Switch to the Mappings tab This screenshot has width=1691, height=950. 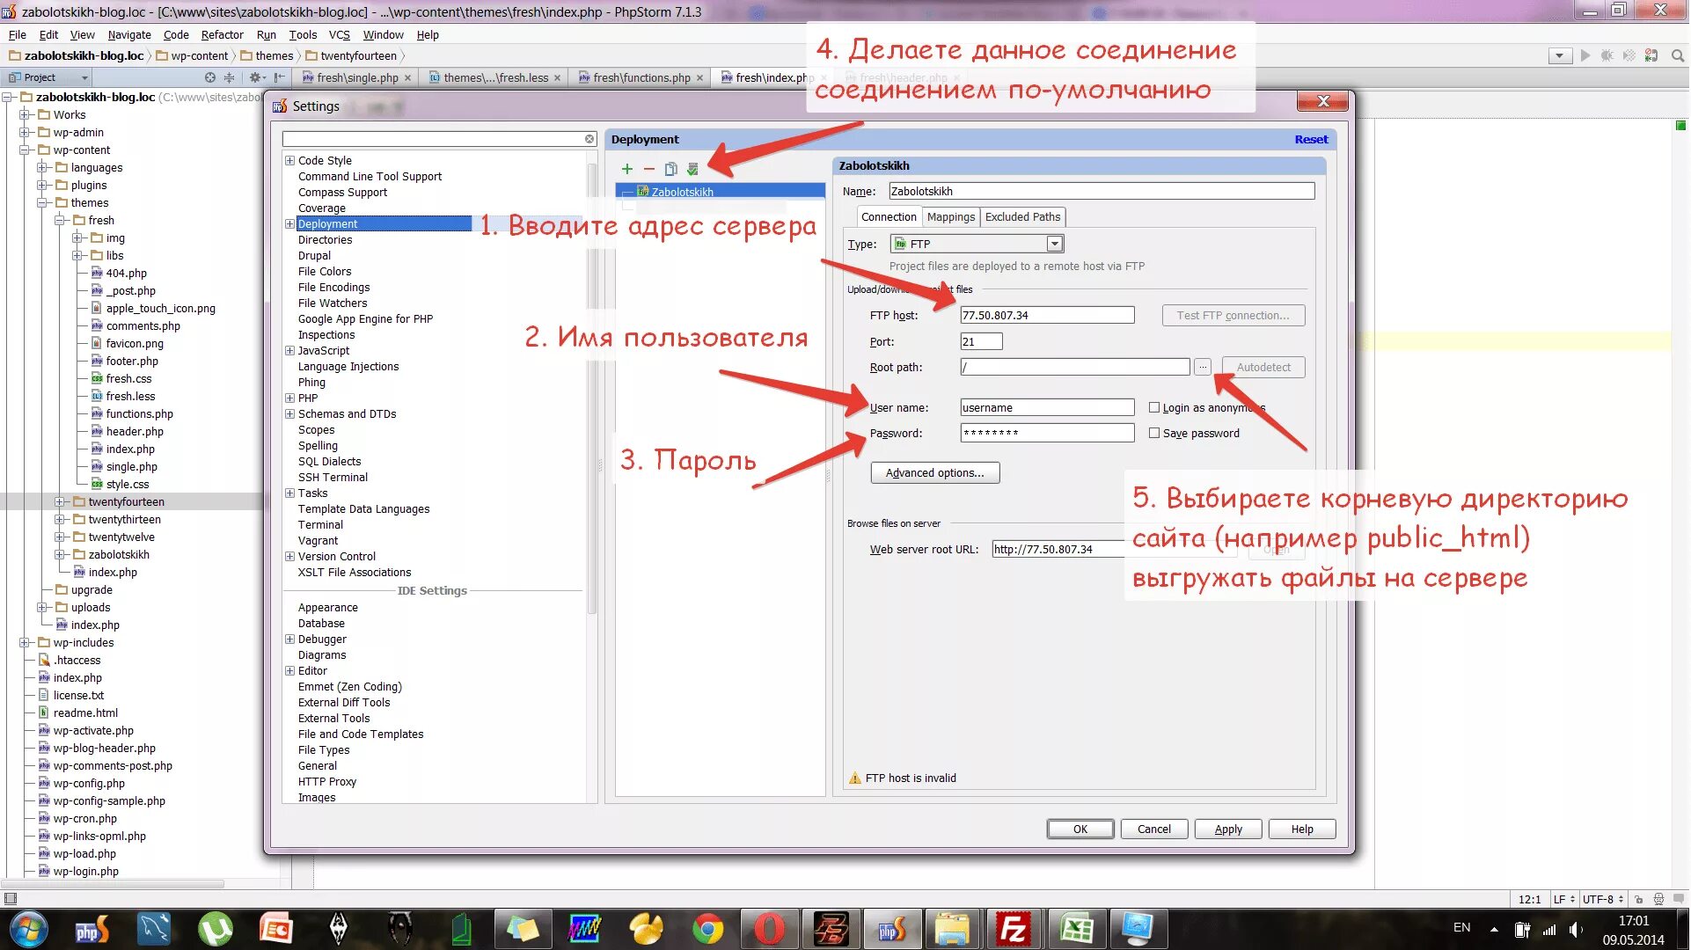click(951, 217)
